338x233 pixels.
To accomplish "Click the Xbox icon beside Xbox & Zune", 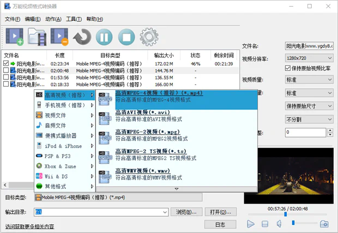I will (39, 165).
